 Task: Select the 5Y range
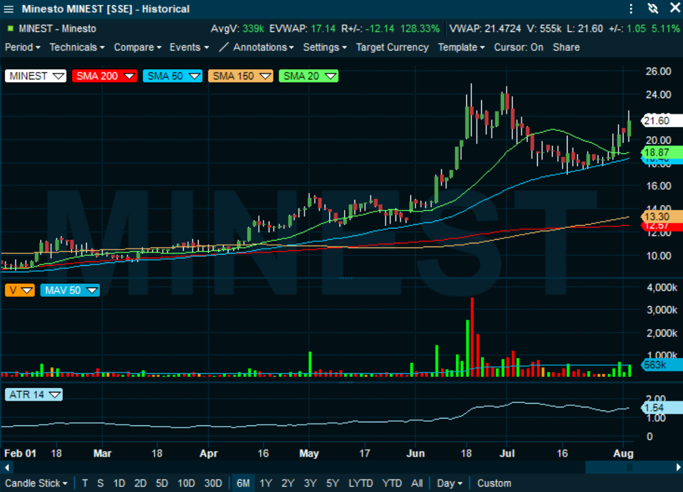(333, 483)
